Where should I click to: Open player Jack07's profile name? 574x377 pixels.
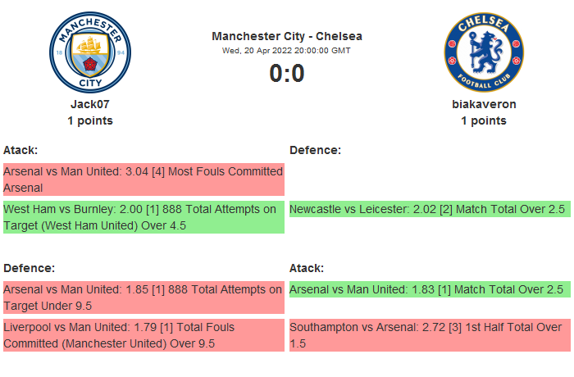point(90,104)
